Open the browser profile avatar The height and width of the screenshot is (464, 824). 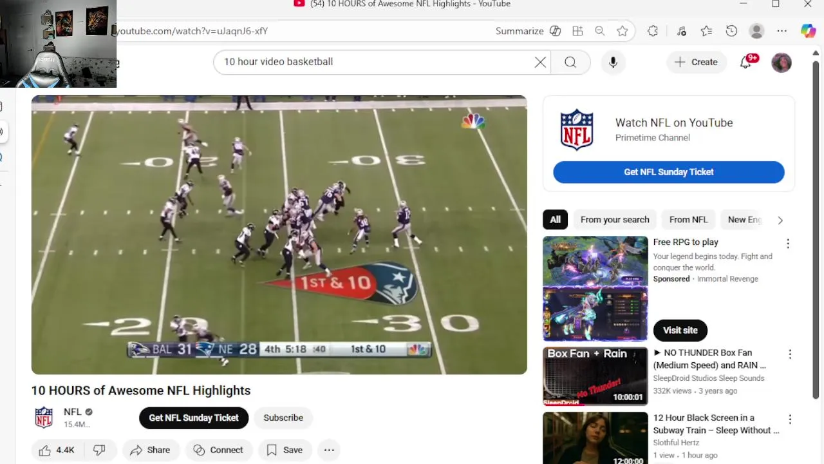point(757,31)
